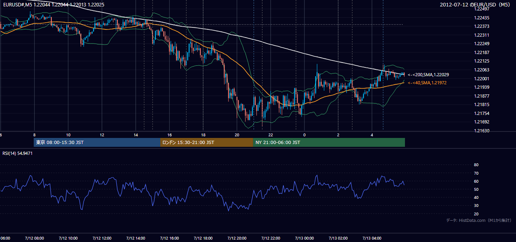
Task: Click hour tick 20 below price chart
Action: pyautogui.click(x=237, y=135)
